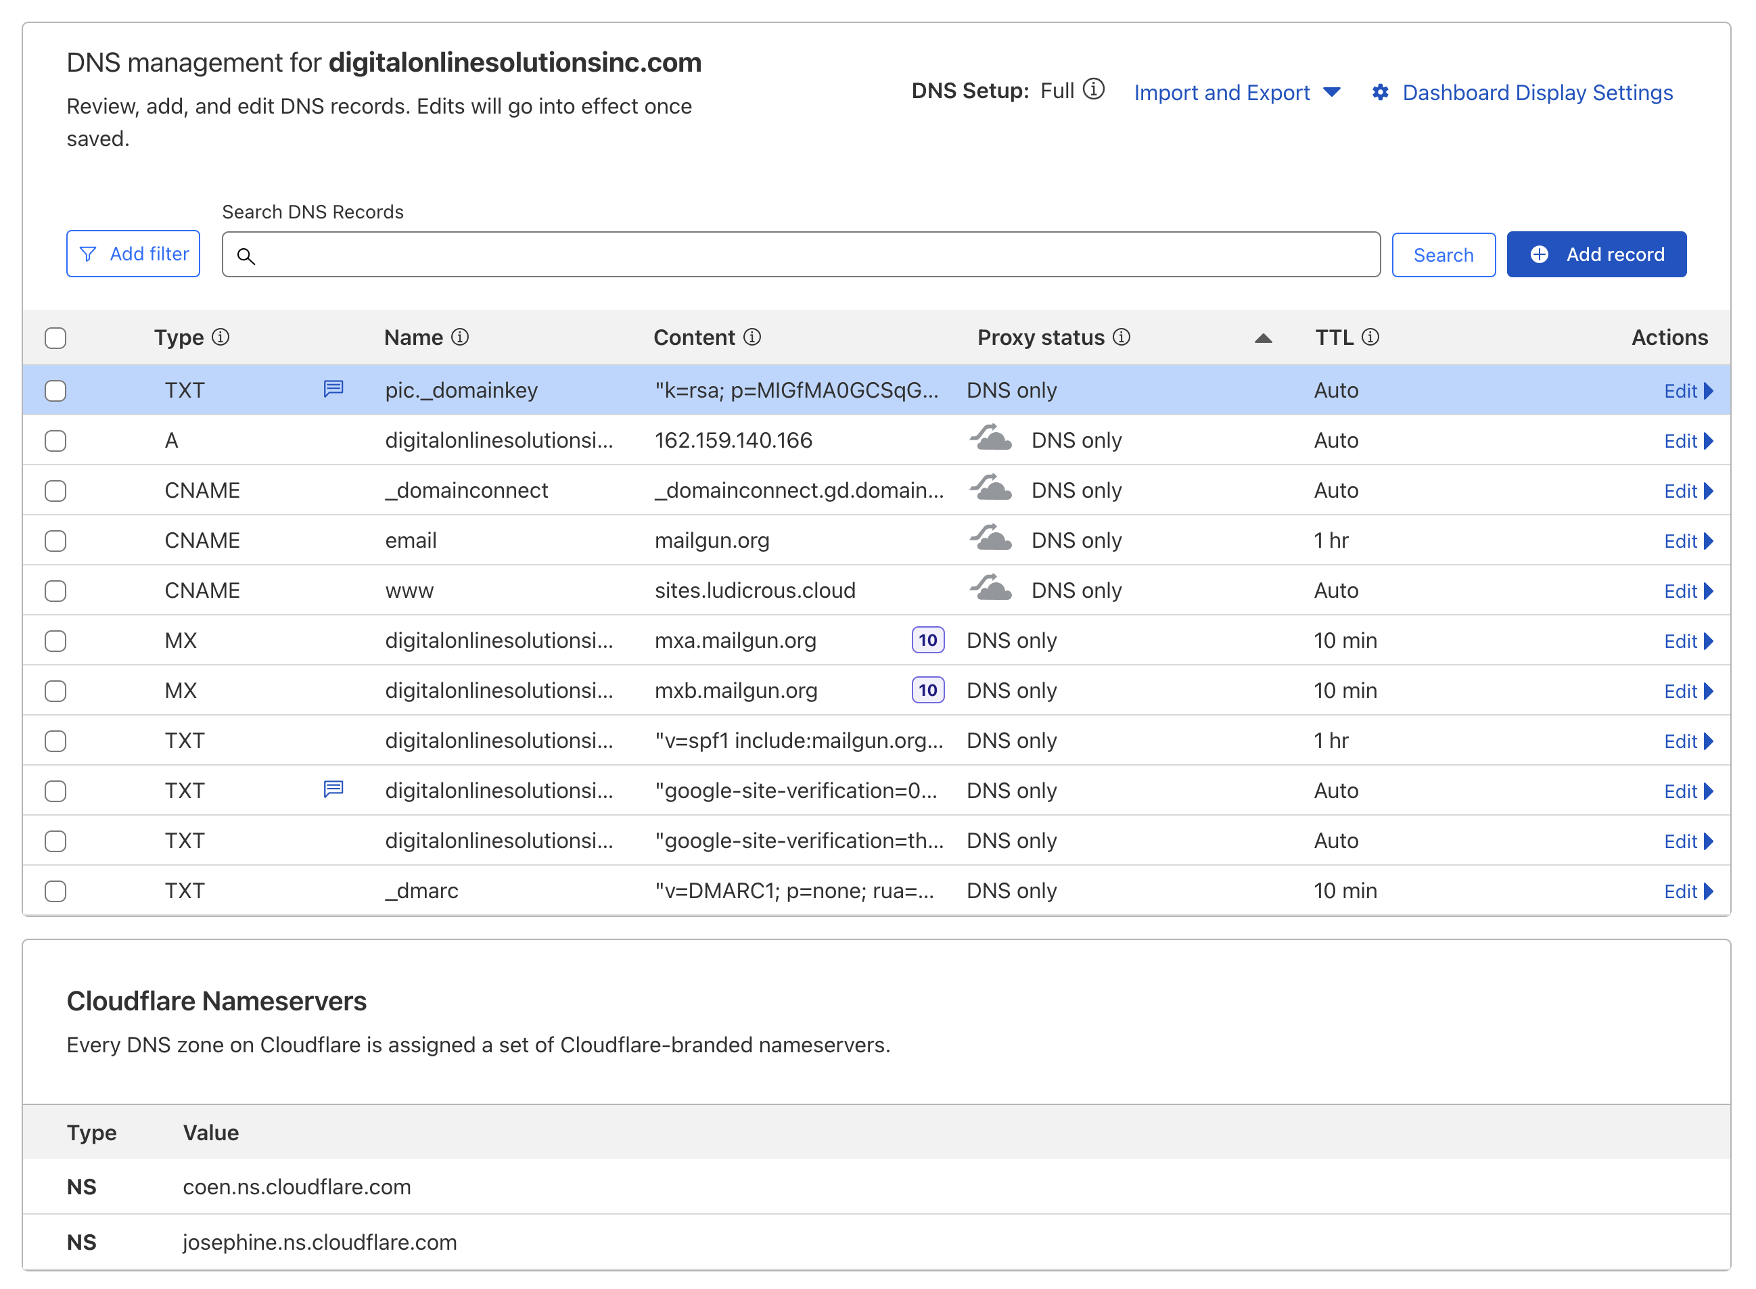The width and height of the screenshot is (1756, 1289).
Task: Click the priority 10 badge for mxa.mailgun.org
Action: tap(928, 640)
